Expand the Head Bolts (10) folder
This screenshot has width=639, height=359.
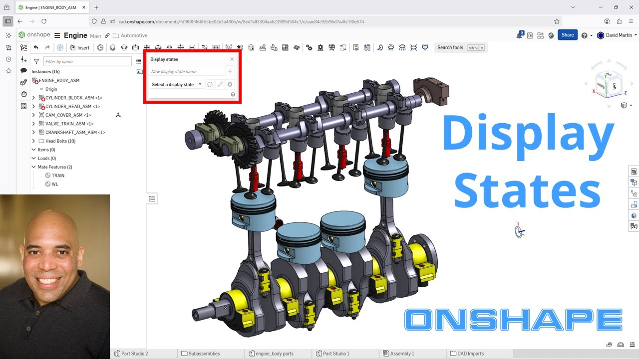point(33,141)
